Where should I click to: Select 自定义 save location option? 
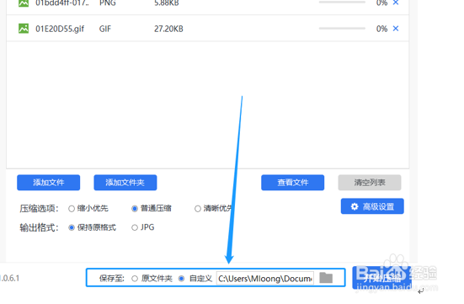[x=181, y=279]
